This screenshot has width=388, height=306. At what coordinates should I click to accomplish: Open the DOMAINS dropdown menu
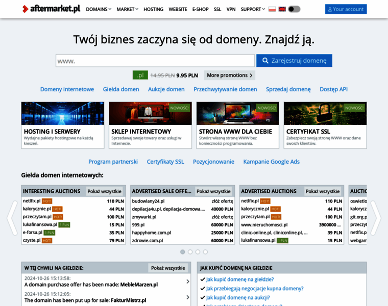(99, 9)
